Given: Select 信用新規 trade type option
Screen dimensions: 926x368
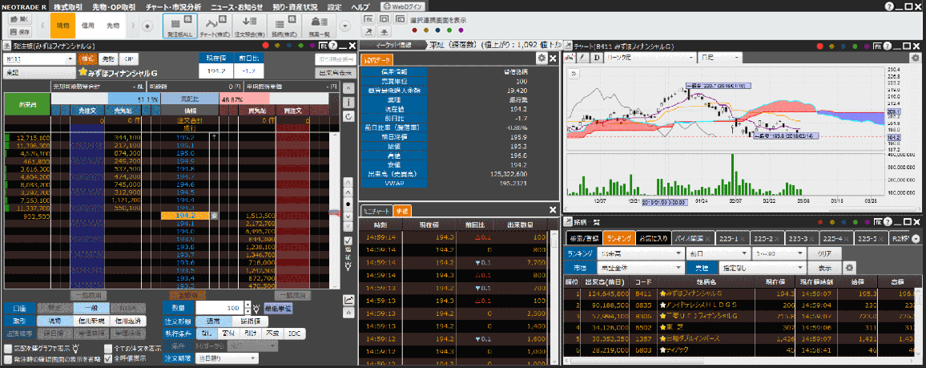Looking at the screenshot, I should [91, 320].
